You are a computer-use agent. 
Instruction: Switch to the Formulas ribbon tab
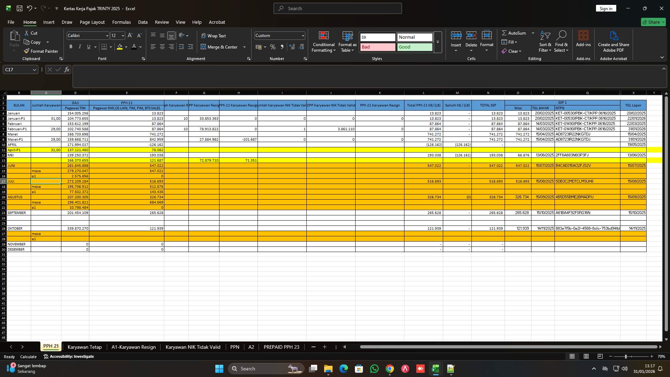coord(121,22)
